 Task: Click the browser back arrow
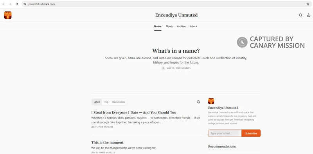[x=4, y=4]
